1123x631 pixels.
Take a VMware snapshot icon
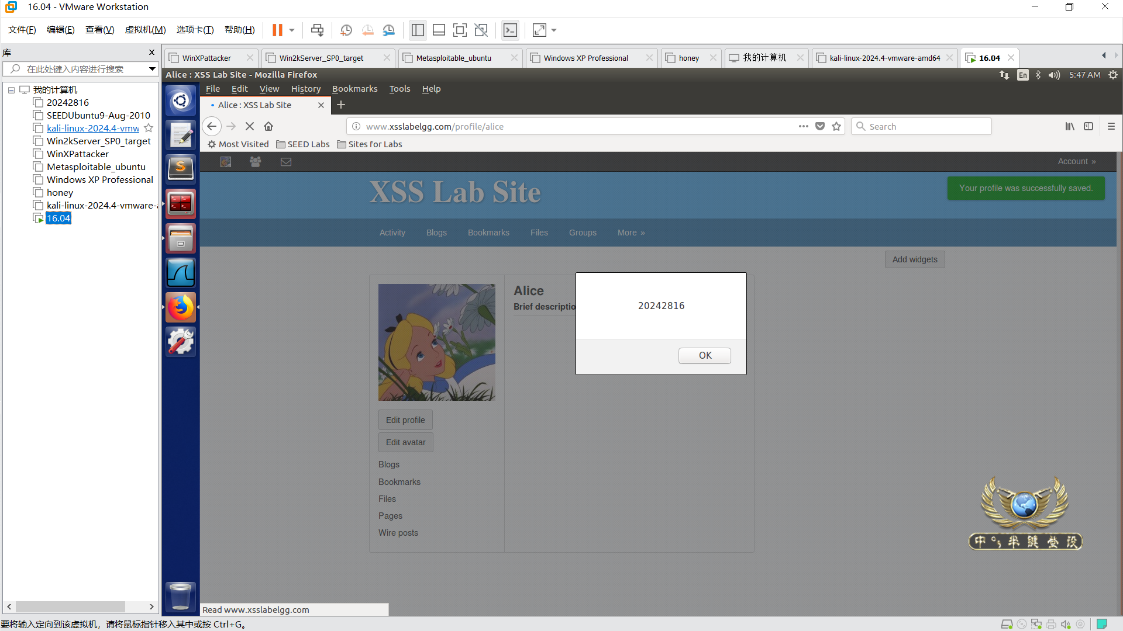346,30
